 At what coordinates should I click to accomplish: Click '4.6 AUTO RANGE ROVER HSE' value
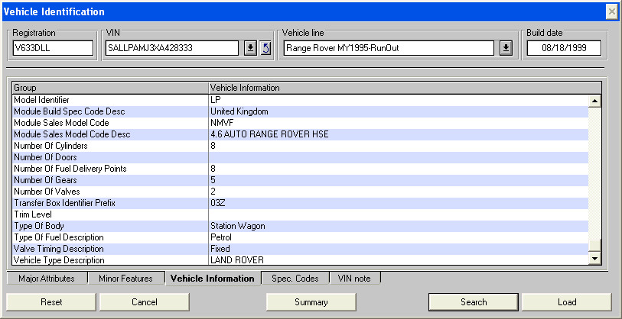[270, 134]
